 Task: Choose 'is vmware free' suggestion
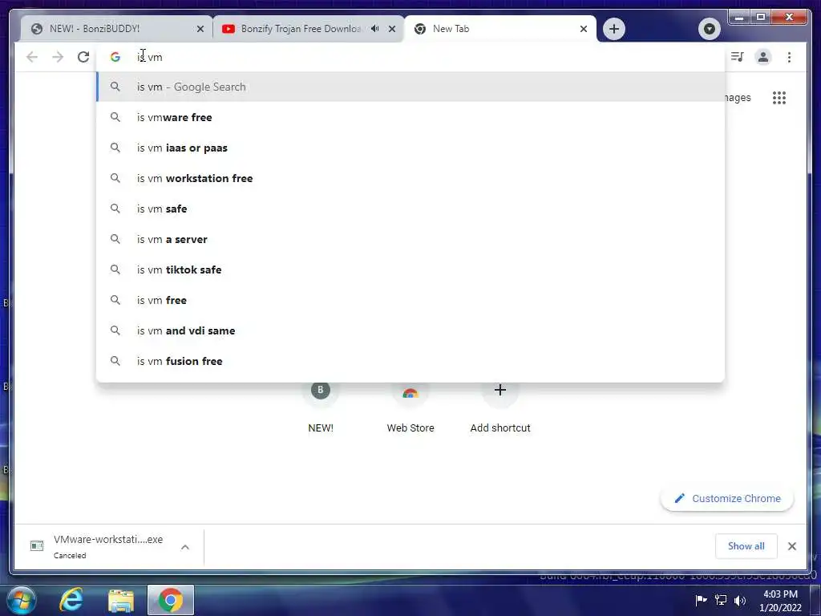410,117
